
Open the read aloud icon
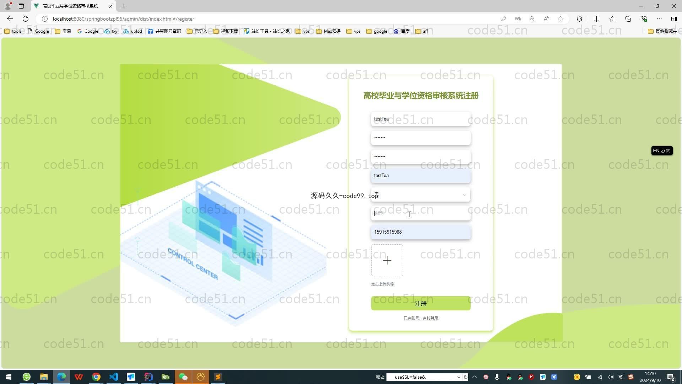tap(546, 19)
